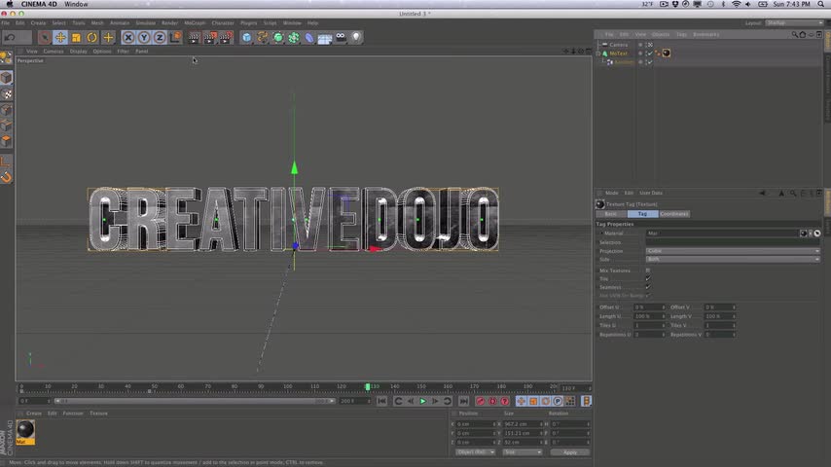This screenshot has height=467, width=831.
Task: Switch to the Coordinates tab
Action: tap(673, 214)
